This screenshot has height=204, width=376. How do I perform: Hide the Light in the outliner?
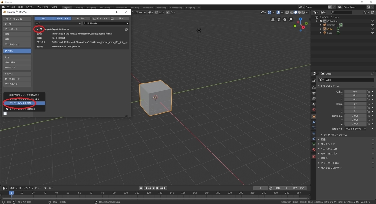[x=373, y=33]
